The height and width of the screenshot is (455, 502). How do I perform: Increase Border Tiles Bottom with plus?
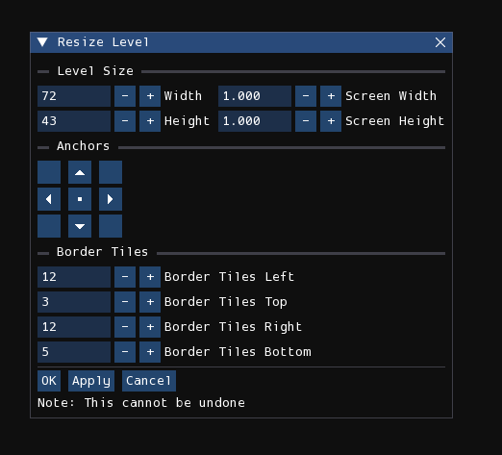[150, 352]
